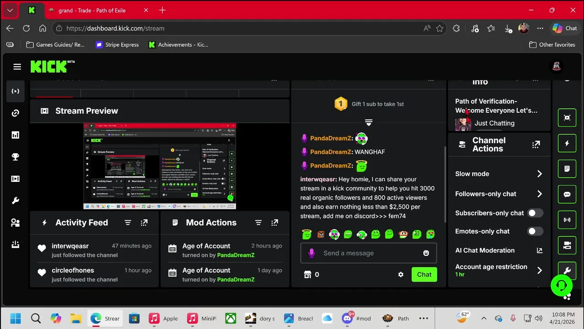Open Other favorites folder
Image resolution: width=584 pixels, height=329 pixels.
pos(552,45)
